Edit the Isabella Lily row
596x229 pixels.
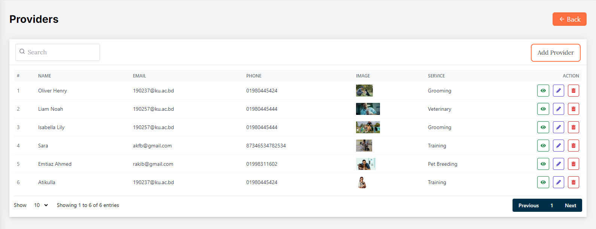point(558,127)
